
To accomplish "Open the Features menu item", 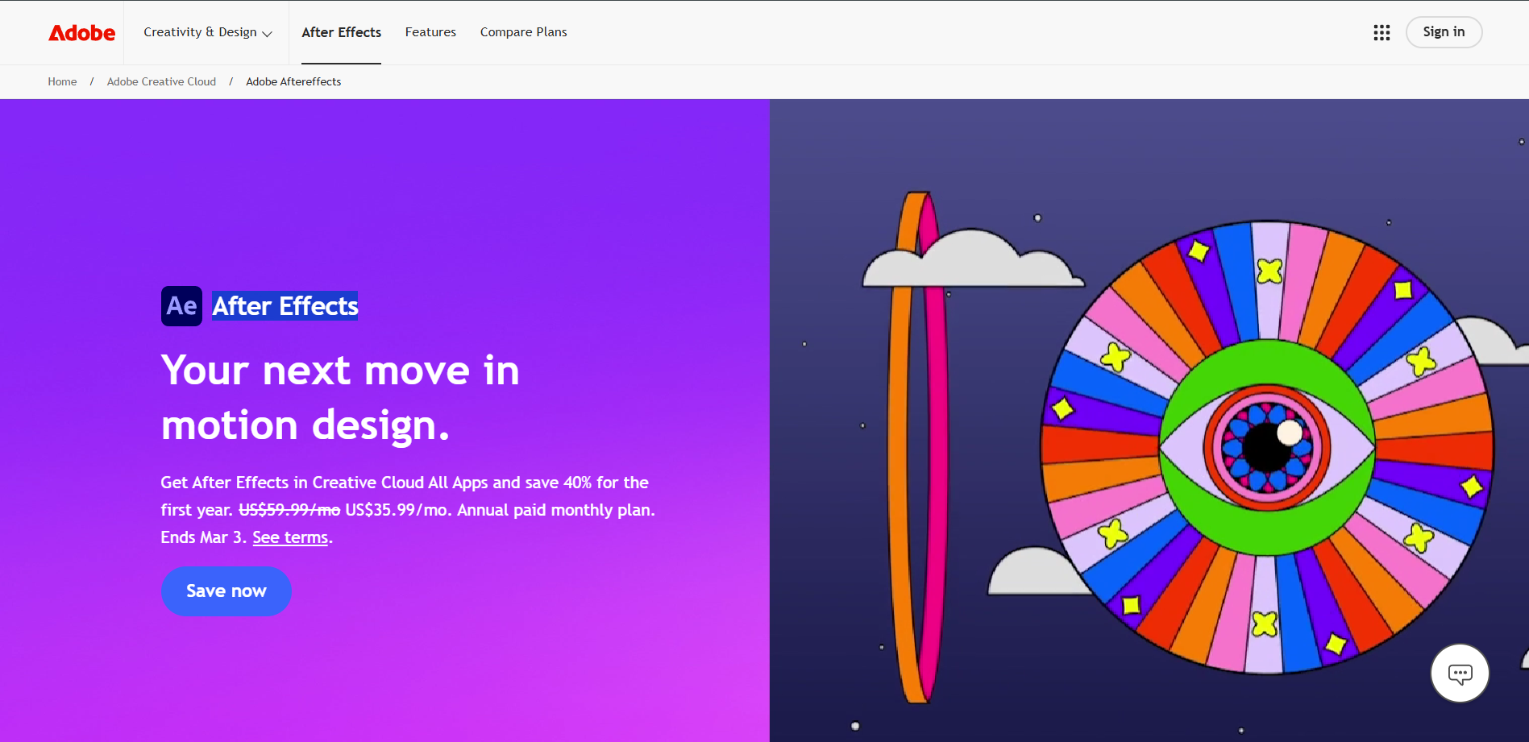I will (x=430, y=32).
